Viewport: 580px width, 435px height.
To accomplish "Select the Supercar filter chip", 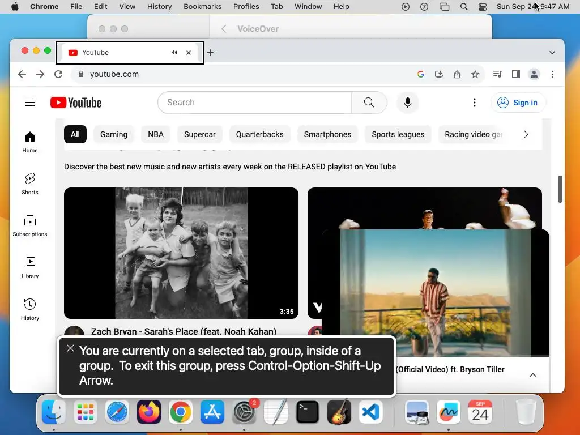I will pyautogui.click(x=200, y=134).
